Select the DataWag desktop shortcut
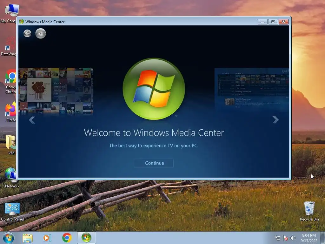The width and height of the screenshot is (325, 244). (x=8, y=46)
